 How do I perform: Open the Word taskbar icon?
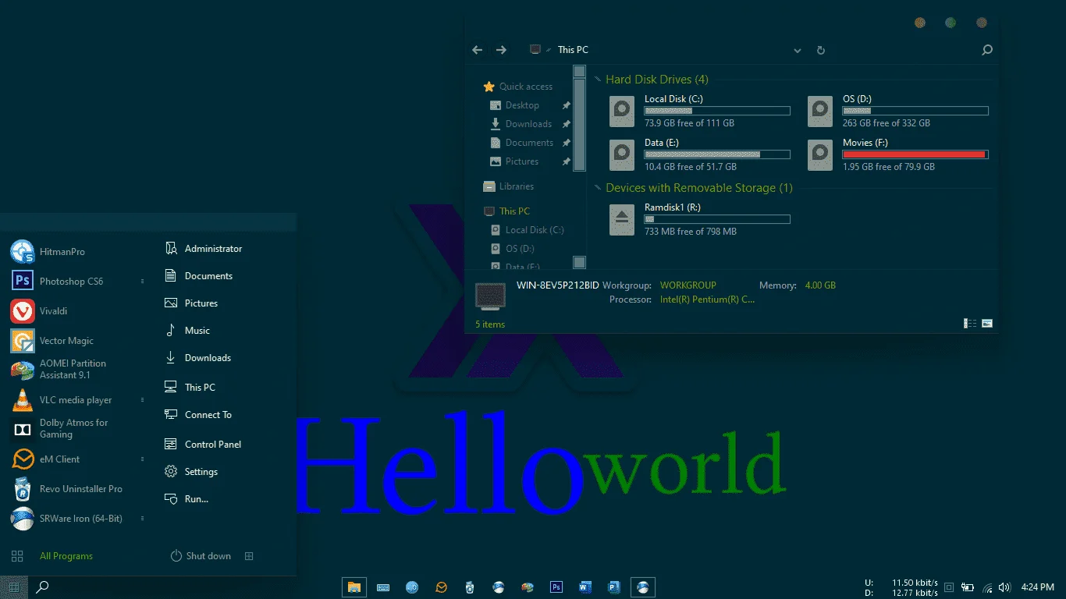click(585, 587)
